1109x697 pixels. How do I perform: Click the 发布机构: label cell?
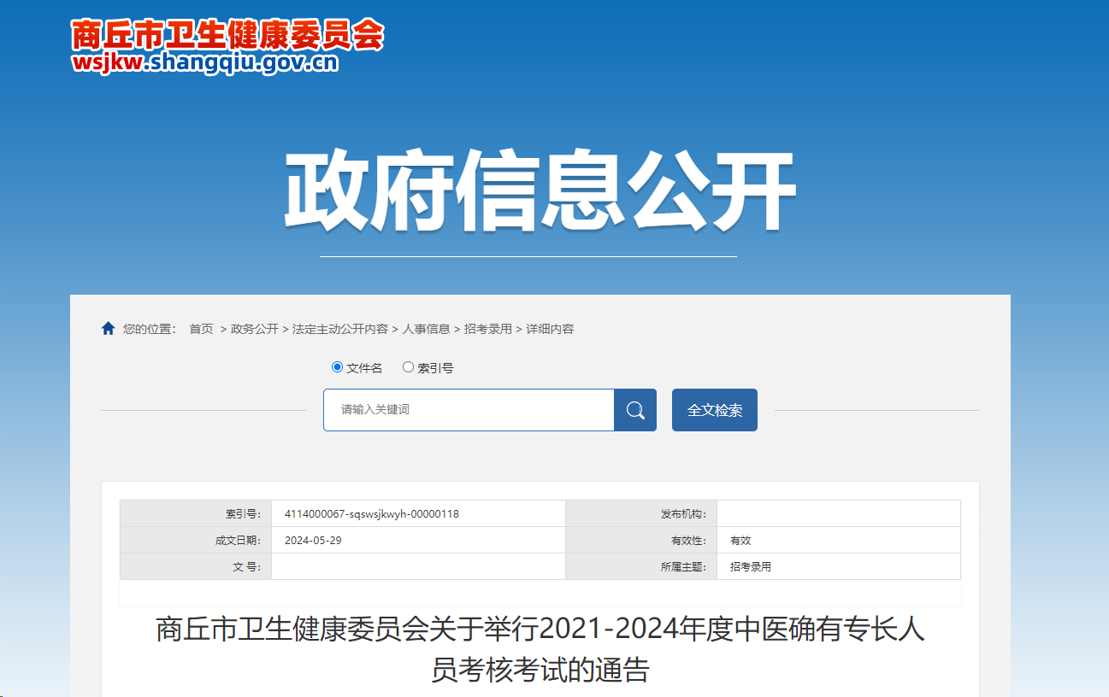641,514
